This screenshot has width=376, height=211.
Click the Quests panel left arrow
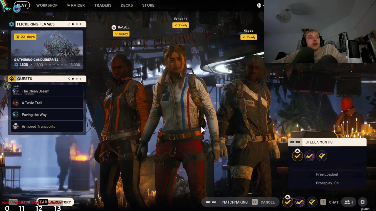(69, 79)
